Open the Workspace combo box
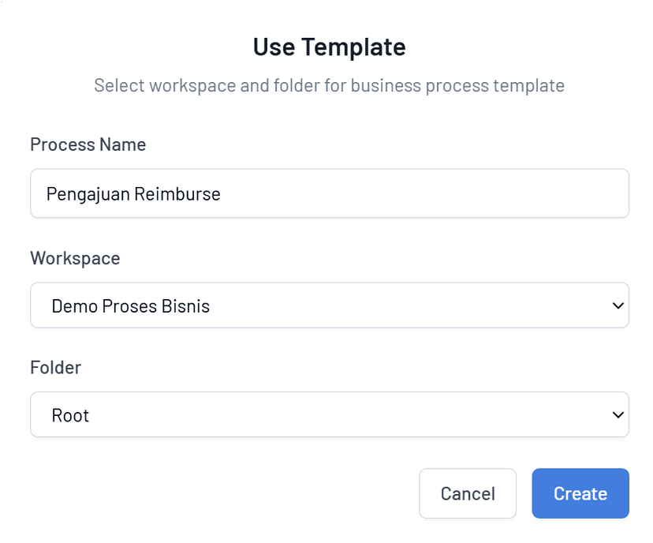The image size is (653, 543). (329, 305)
